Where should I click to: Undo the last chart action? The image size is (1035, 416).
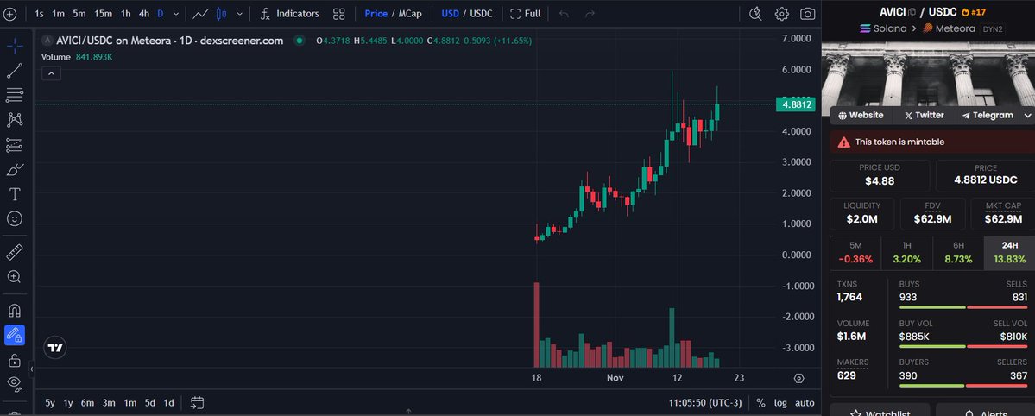(564, 13)
